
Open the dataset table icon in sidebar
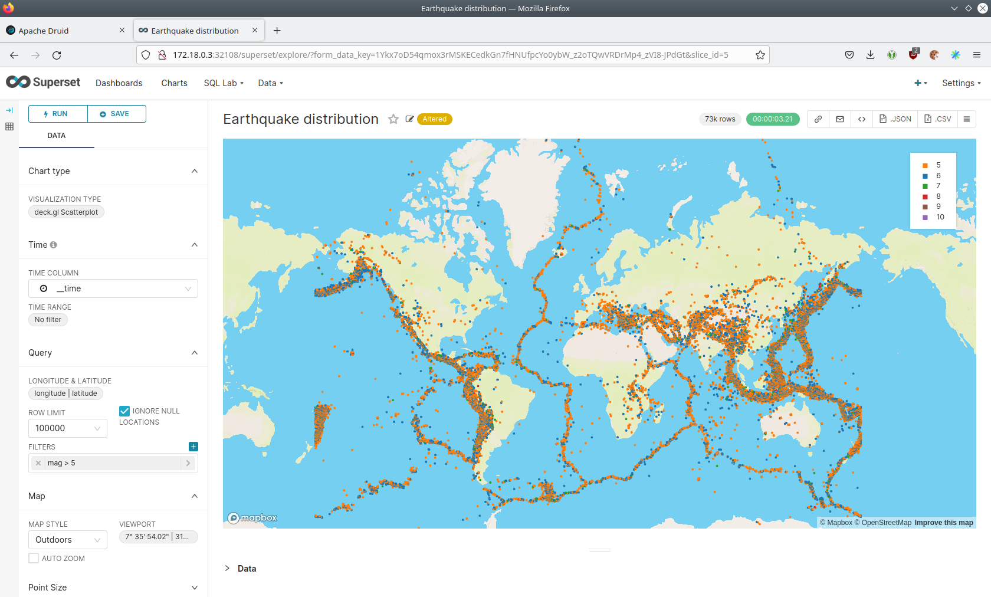coord(9,126)
